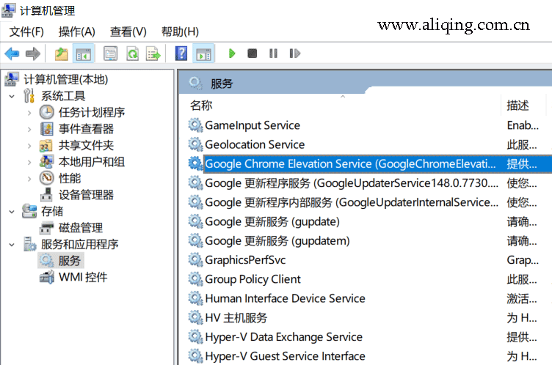
Task: Collapse the 服务和应用程序 tree node
Action: click(x=12, y=244)
